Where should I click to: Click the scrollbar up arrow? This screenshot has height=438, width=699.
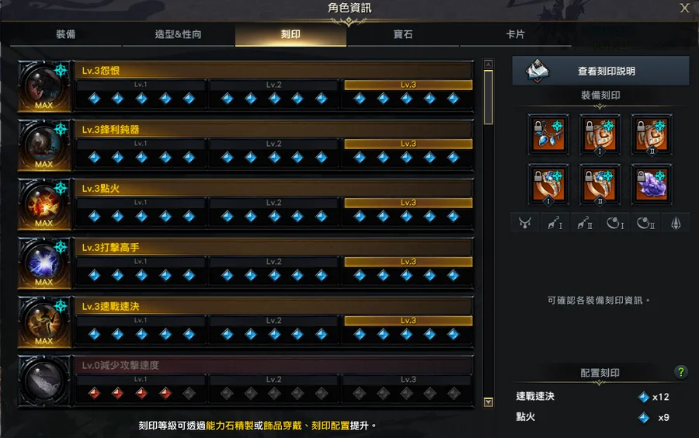(489, 64)
